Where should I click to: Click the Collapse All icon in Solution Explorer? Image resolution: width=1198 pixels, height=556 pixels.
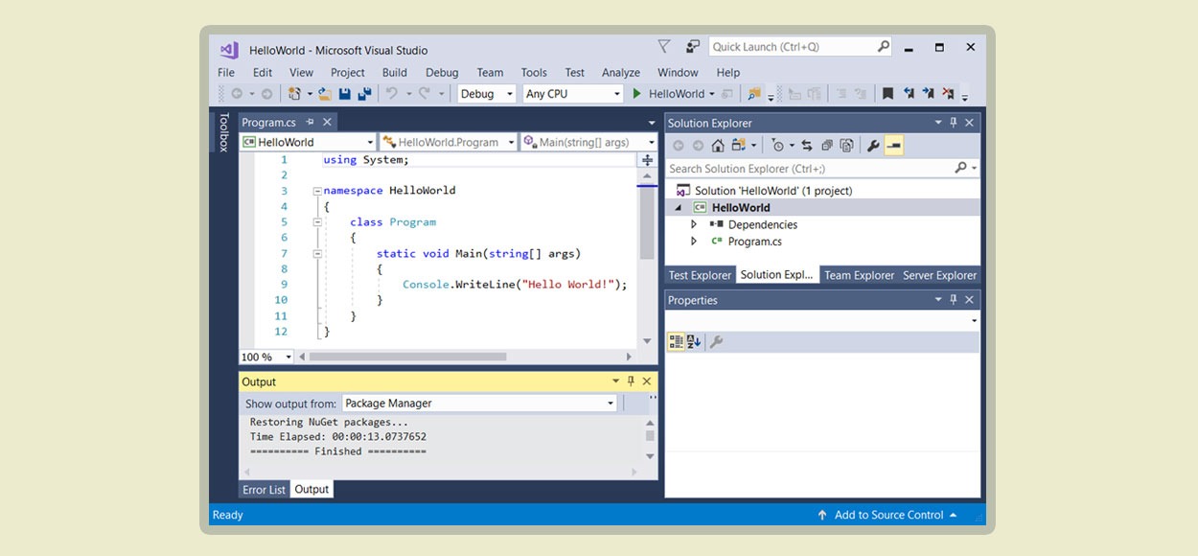pyautogui.click(x=827, y=146)
